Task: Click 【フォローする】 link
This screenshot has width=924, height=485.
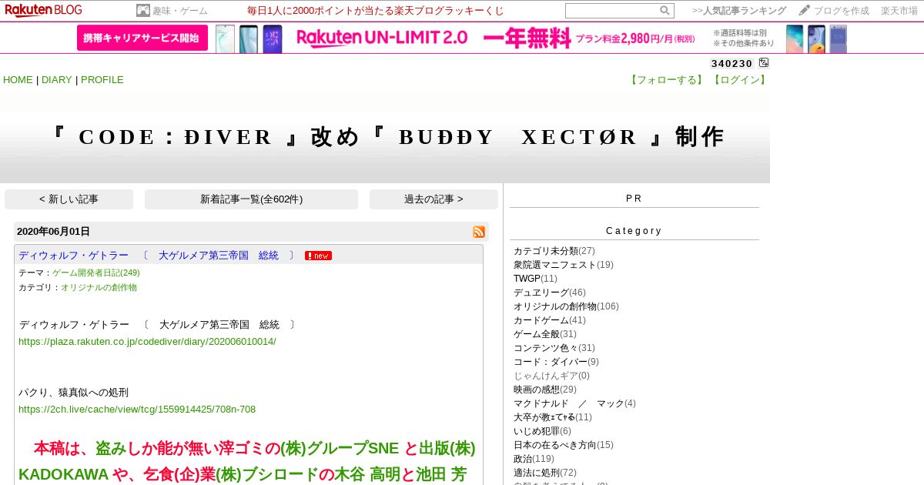Action: 668,80
